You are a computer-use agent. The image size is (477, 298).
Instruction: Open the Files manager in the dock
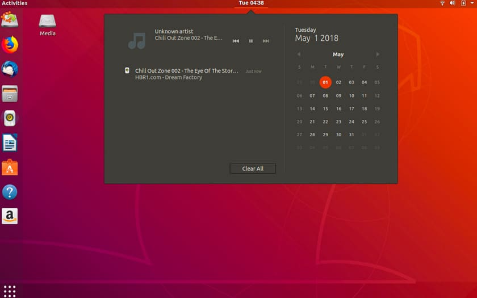(10, 93)
